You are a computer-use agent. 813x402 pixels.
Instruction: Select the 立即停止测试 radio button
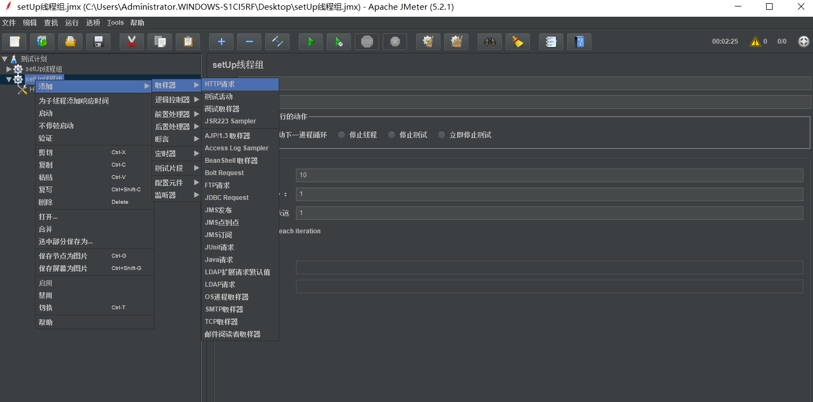click(x=442, y=135)
